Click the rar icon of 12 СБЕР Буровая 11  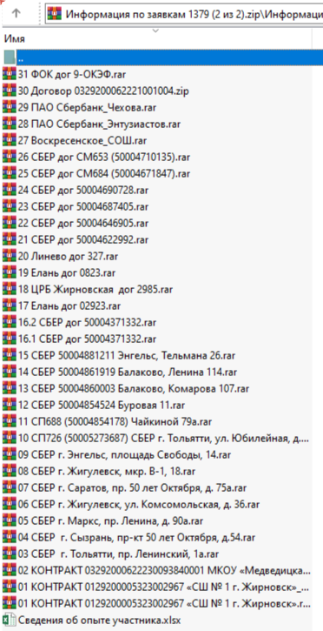click(x=9, y=405)
